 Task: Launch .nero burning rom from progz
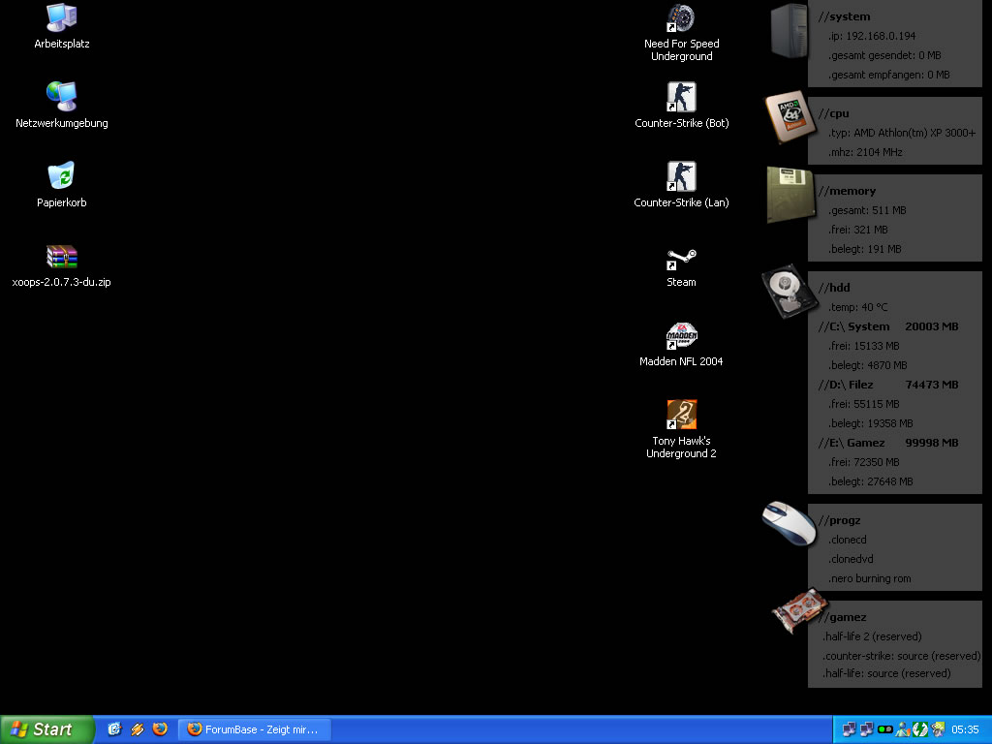click(869, 578)
